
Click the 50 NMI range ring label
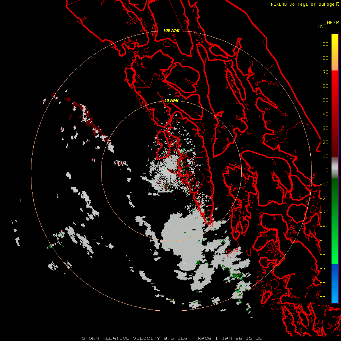(x=171, y=100)
